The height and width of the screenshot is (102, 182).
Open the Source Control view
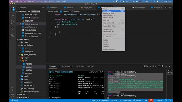(13, 22)
